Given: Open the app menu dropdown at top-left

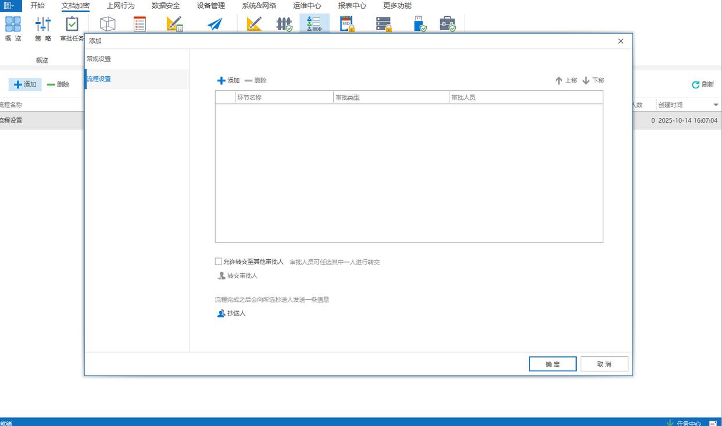Looking at the screenshot, I should pos(9,6).
